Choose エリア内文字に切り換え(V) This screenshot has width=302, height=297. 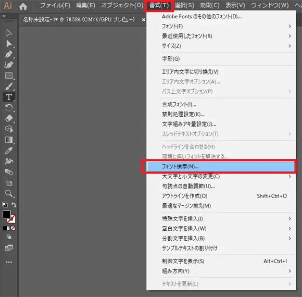coord(221,72)
